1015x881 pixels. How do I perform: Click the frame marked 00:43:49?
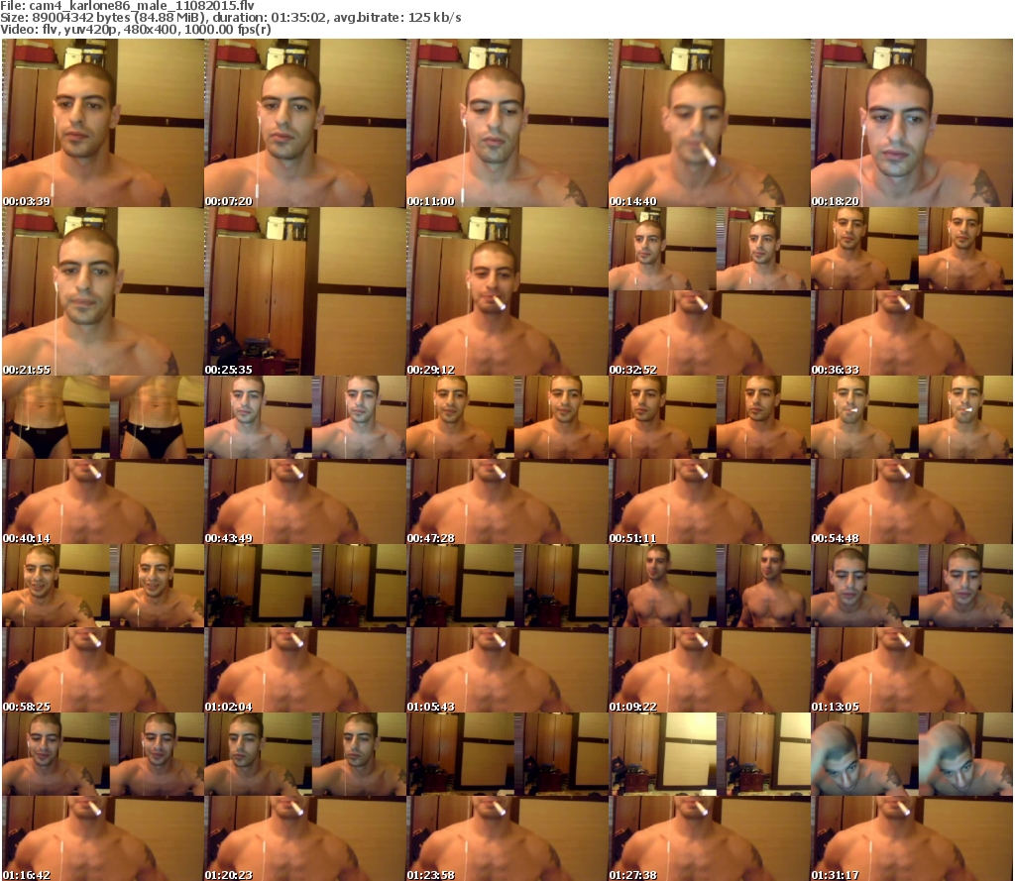tap(305, 460)
